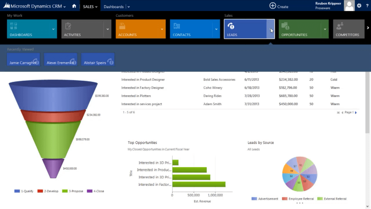Open the recently viewed Jamie Carragher record
Viewport: 371px width, 209px height.
tap(23, 59)
